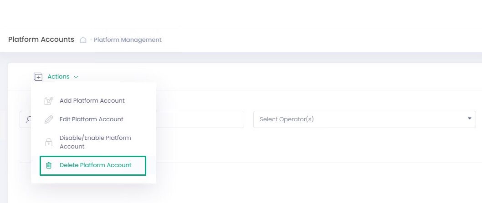The height and width of the screenshot is (203, 482).
Task: Choose Add Platform Account menu entry
Action: pyautogui.click(x=92, y=101)
